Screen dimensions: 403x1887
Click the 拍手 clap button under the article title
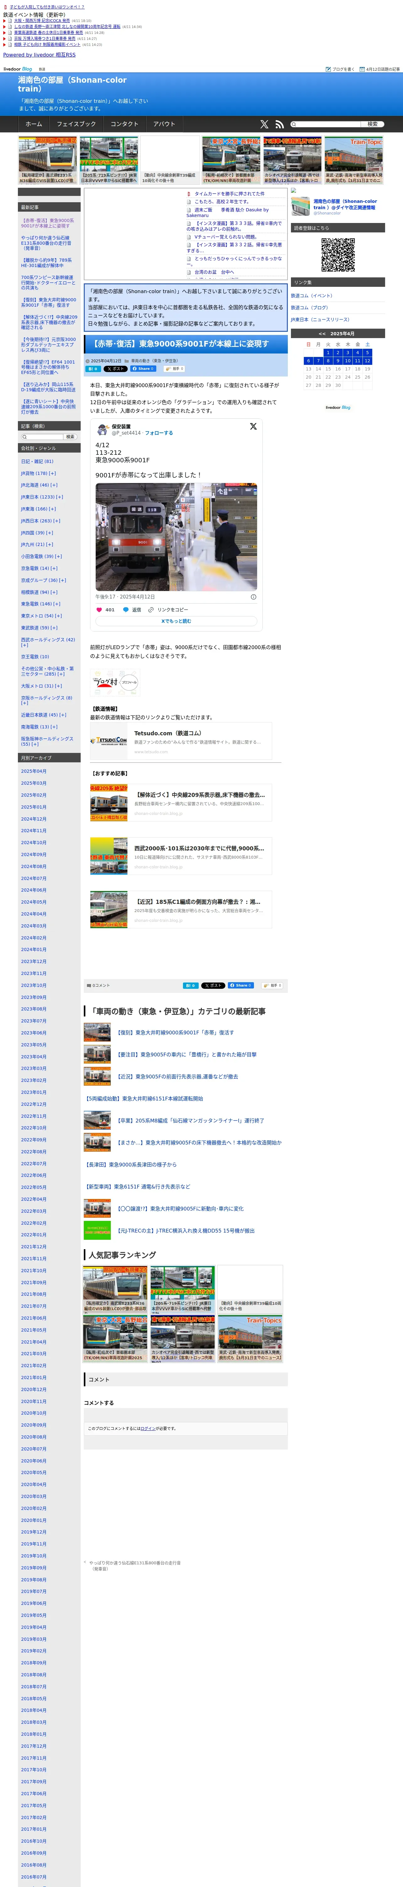pos(174,369)
